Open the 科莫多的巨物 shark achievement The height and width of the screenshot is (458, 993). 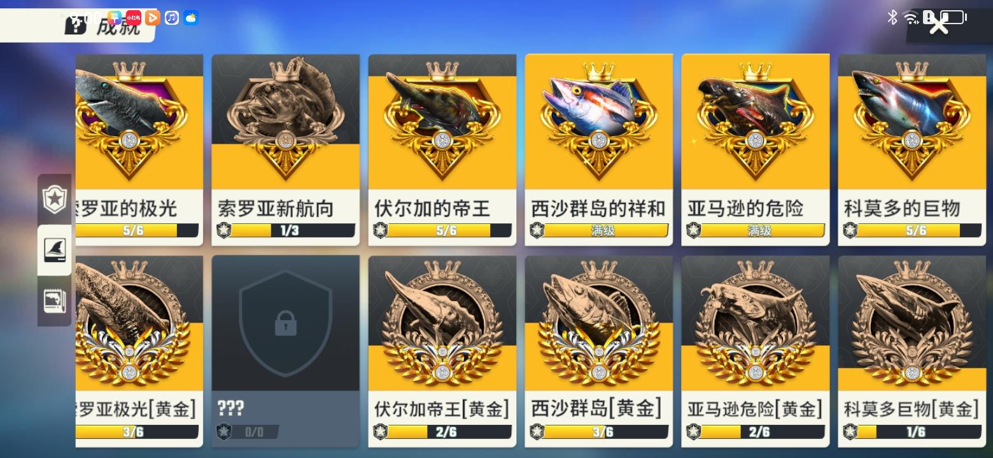912,149
